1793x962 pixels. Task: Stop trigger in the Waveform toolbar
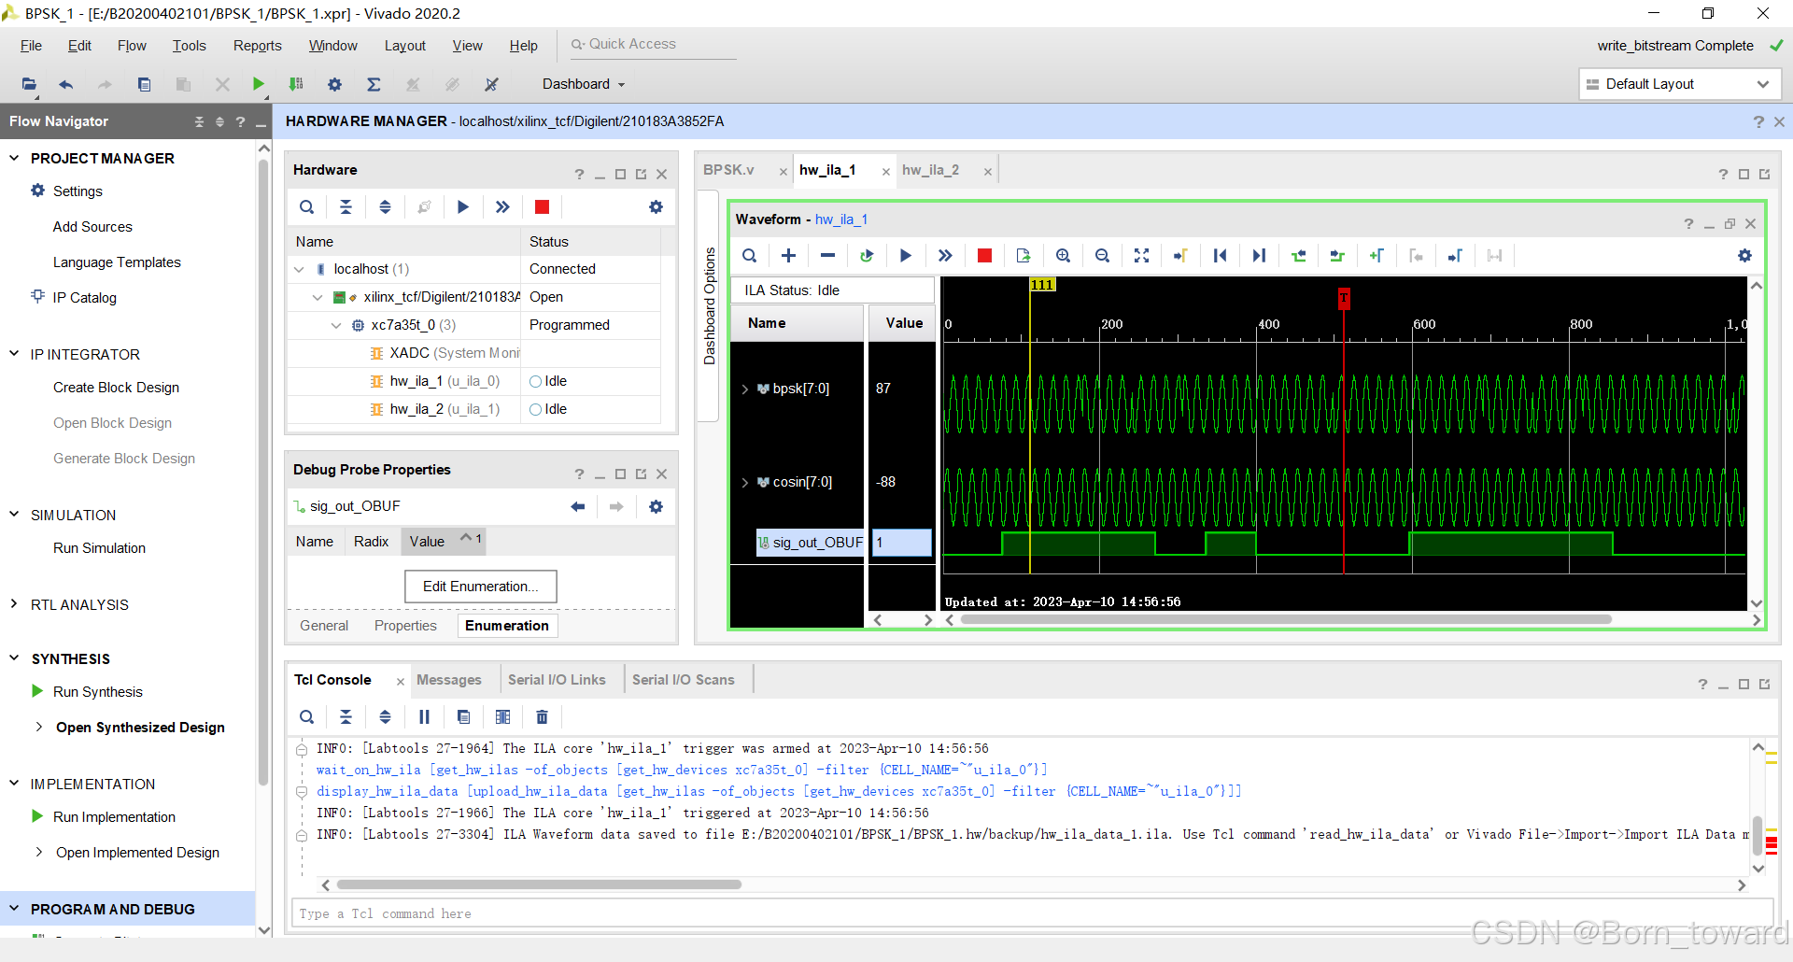[984, 256]
